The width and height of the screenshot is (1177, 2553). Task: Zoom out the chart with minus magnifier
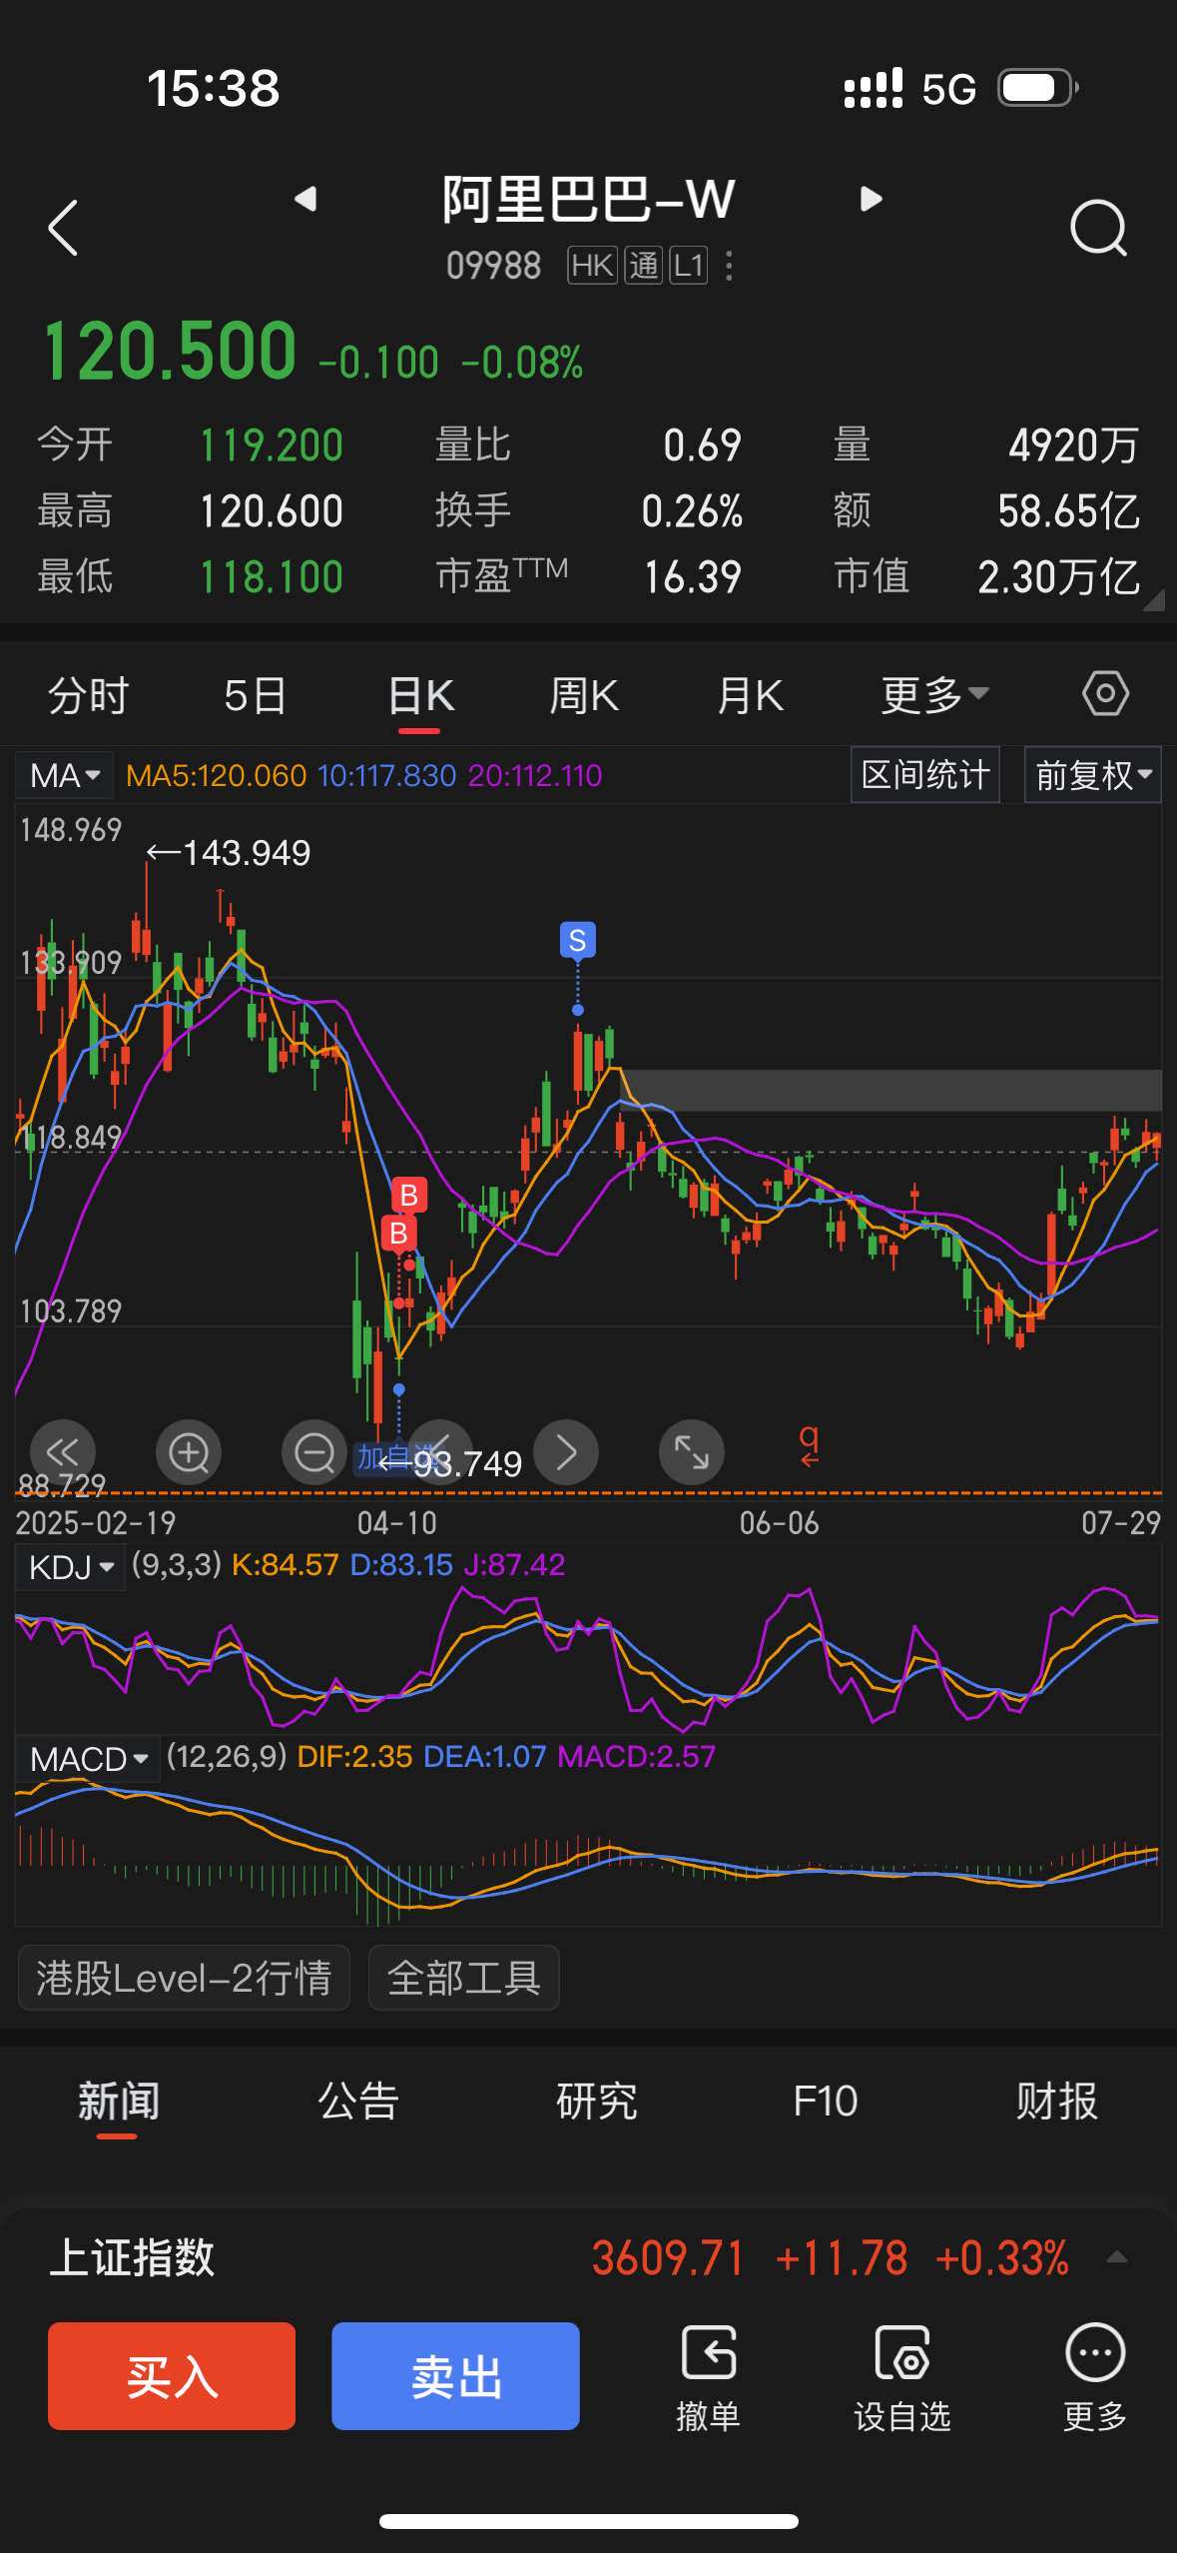point(314,1451)
